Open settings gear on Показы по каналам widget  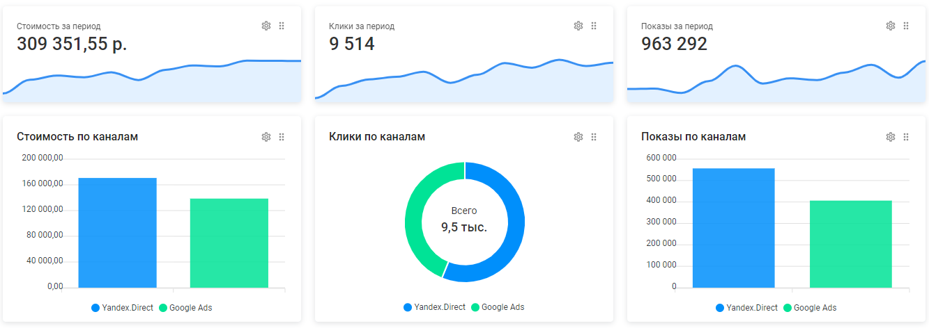[890, 137]
